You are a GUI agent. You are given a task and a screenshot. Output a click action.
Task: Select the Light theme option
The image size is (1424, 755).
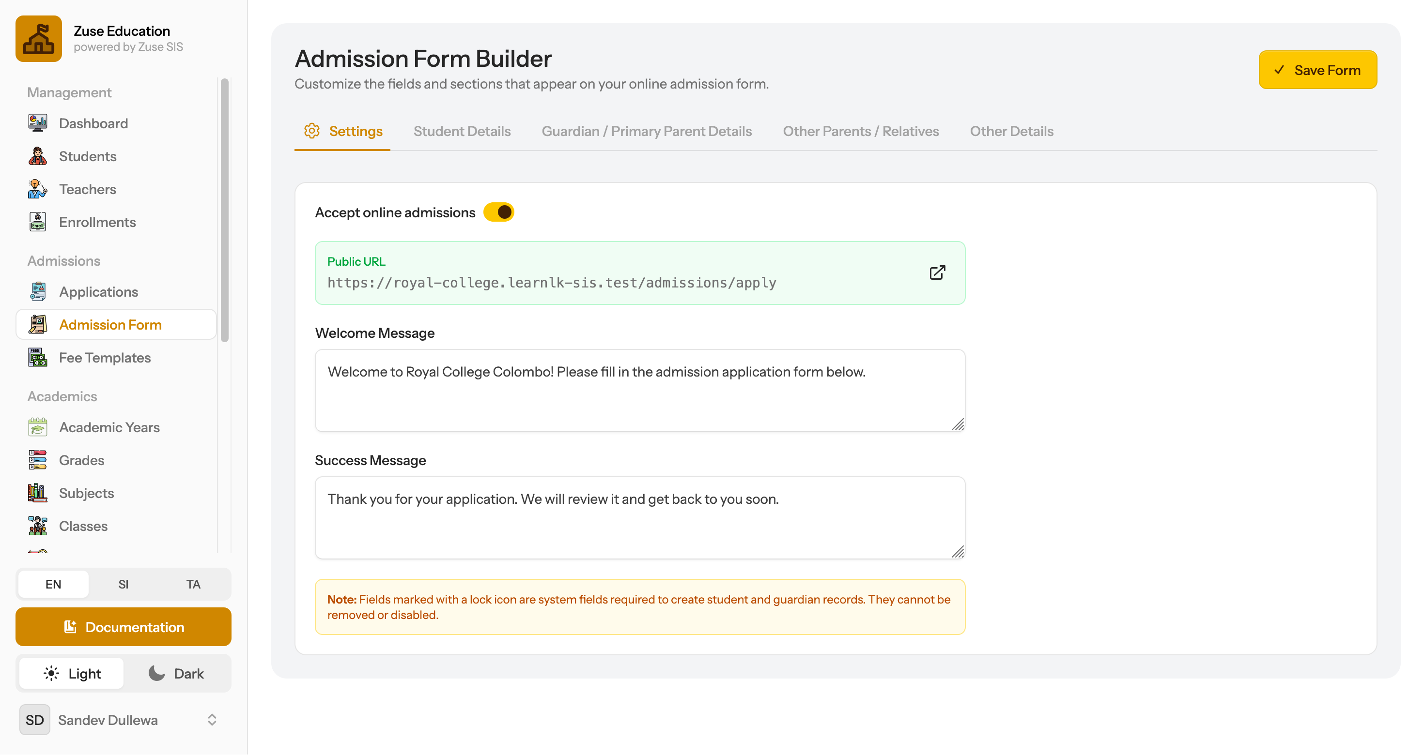pyautogui.click(x=71, y=673)
